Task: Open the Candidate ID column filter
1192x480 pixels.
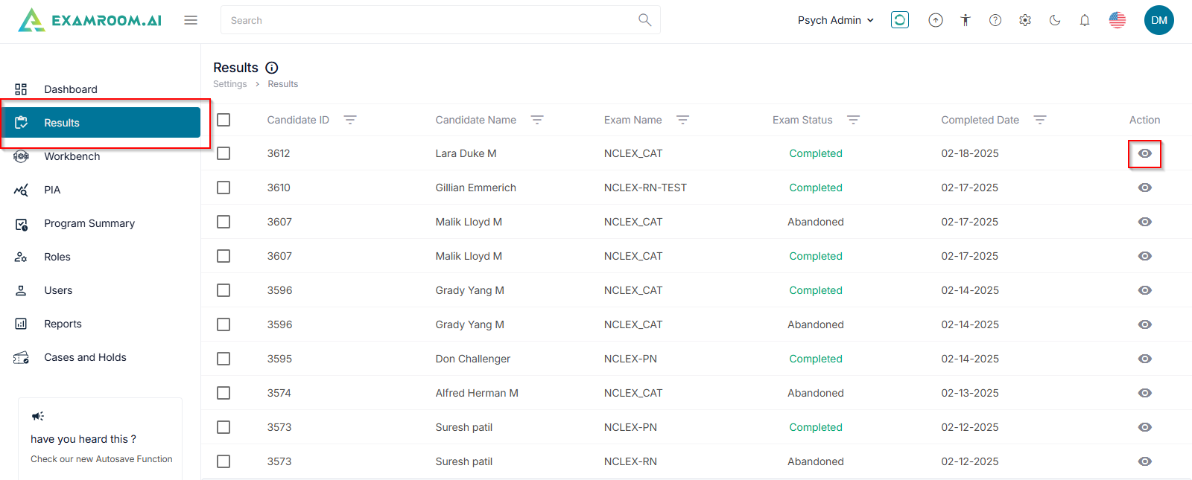Action: pos(350,120)
